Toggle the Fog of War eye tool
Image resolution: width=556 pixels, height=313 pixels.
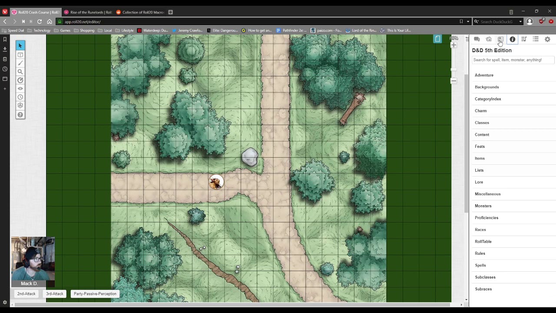pos(20,89)
